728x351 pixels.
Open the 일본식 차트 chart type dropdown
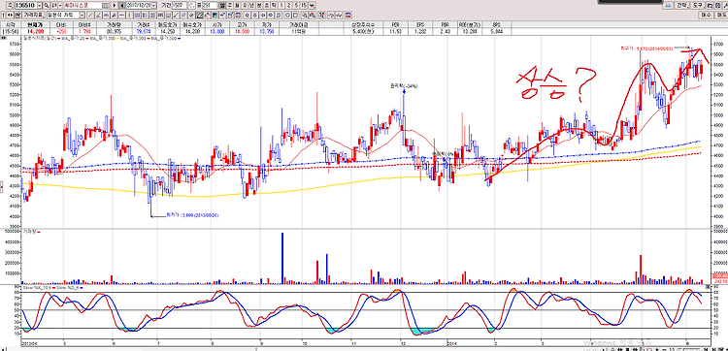[83, 15]
